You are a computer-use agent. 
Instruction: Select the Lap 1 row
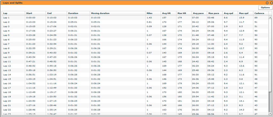coord(135,18)
